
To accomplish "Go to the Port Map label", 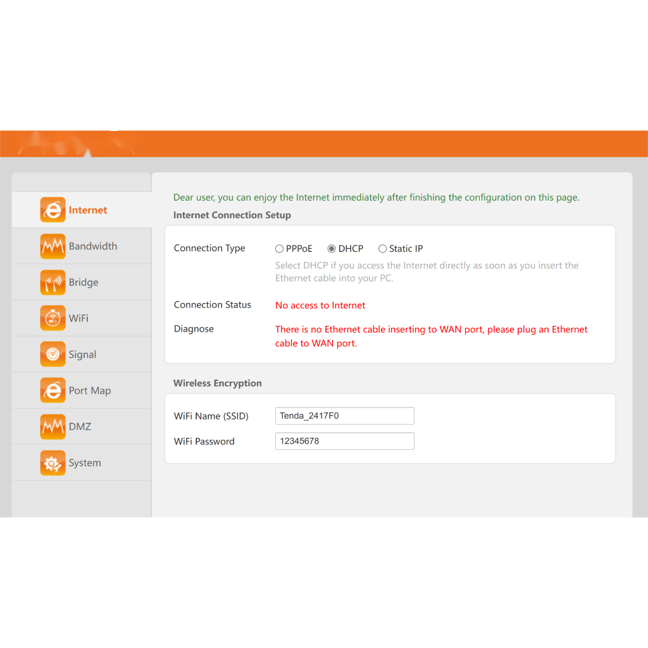I will pos(90,390).
